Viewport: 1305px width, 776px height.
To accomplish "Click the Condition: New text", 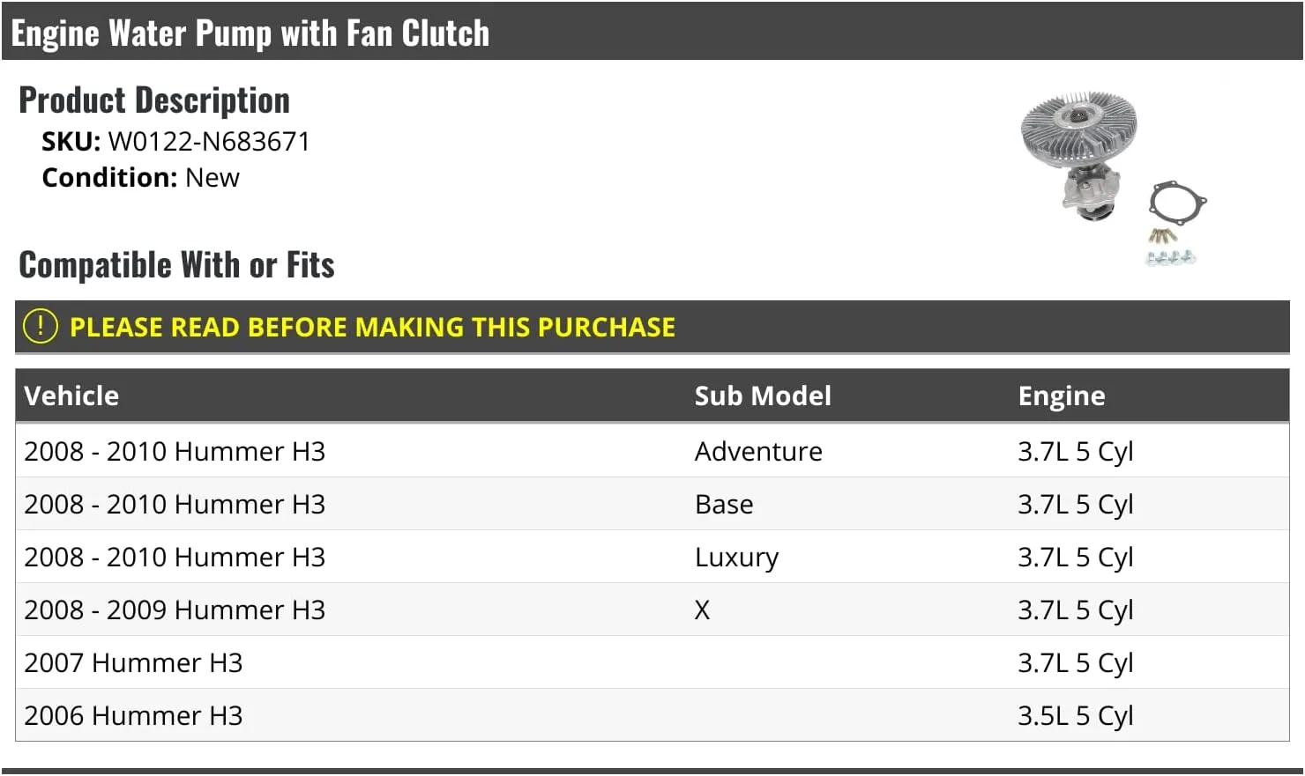I will coord(140,177).
